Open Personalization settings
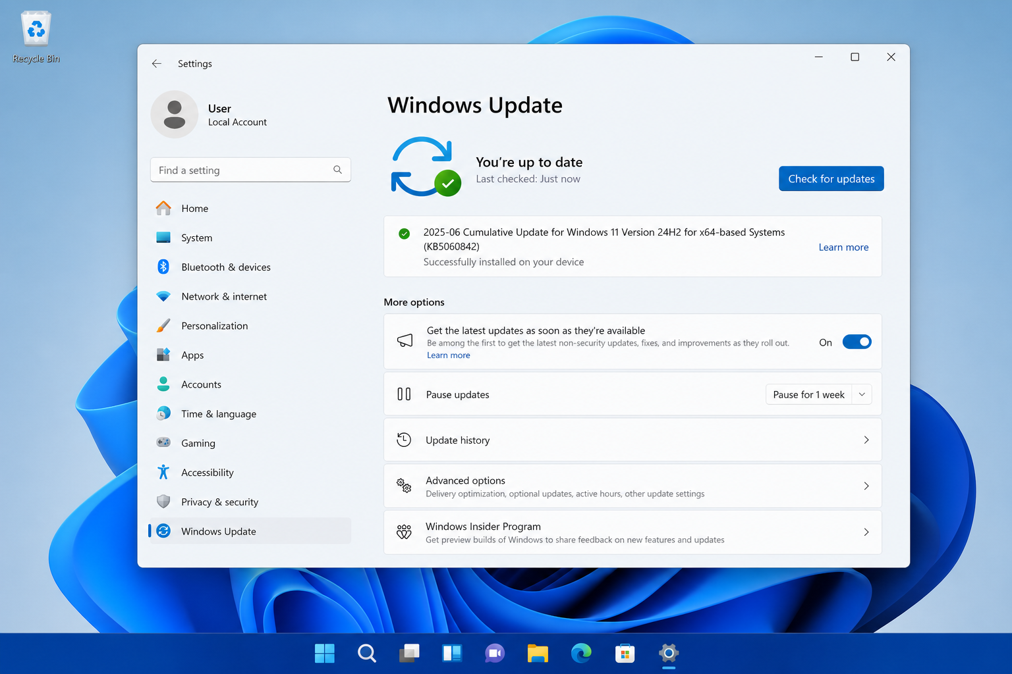The width and height of the screenshot is (1012, 674). coord(250,326)
